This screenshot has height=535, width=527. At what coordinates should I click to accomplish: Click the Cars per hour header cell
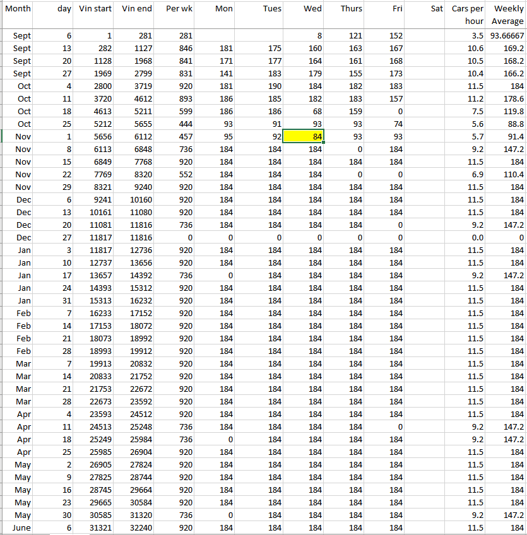(x=467, y=15)
